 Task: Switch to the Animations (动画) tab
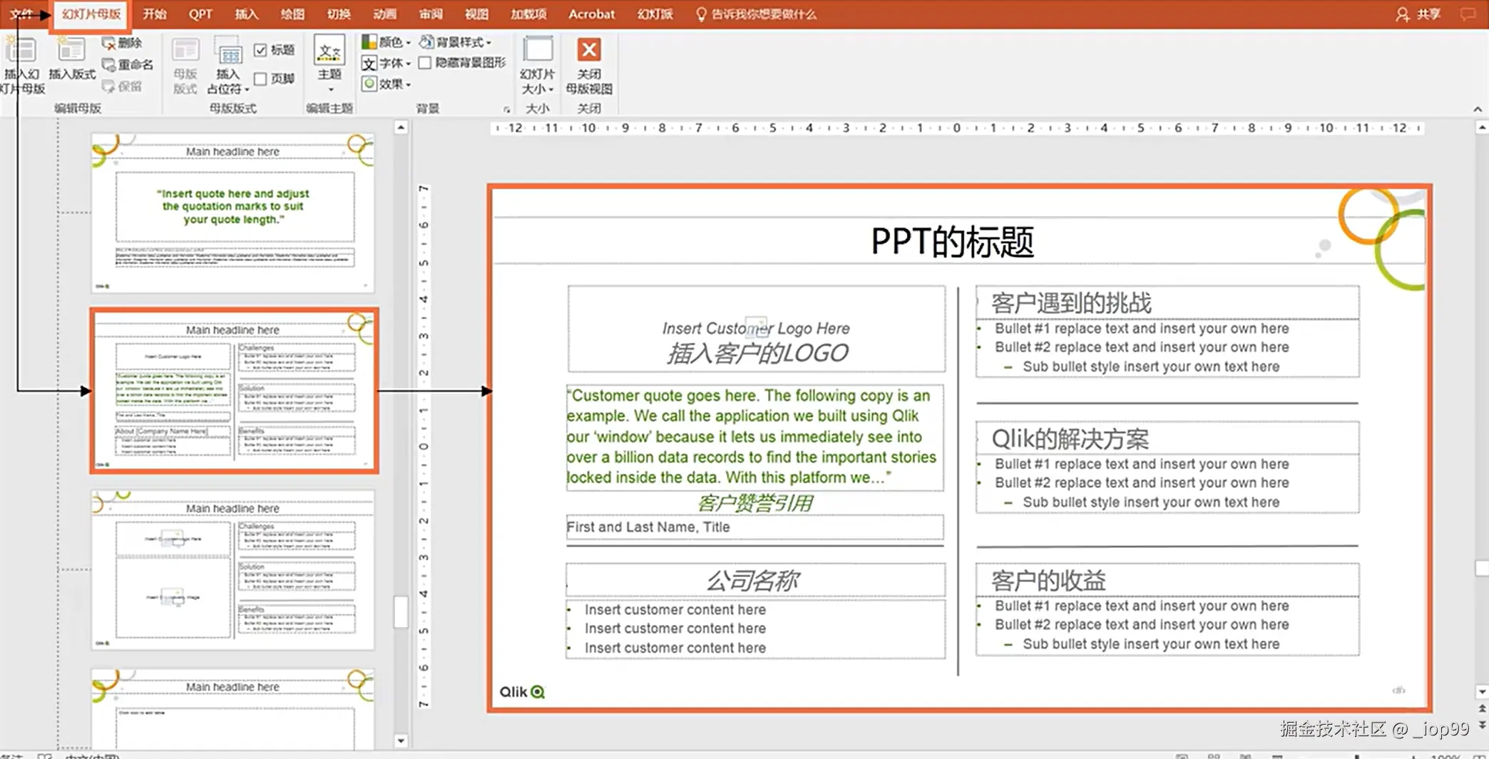(385, 14)
